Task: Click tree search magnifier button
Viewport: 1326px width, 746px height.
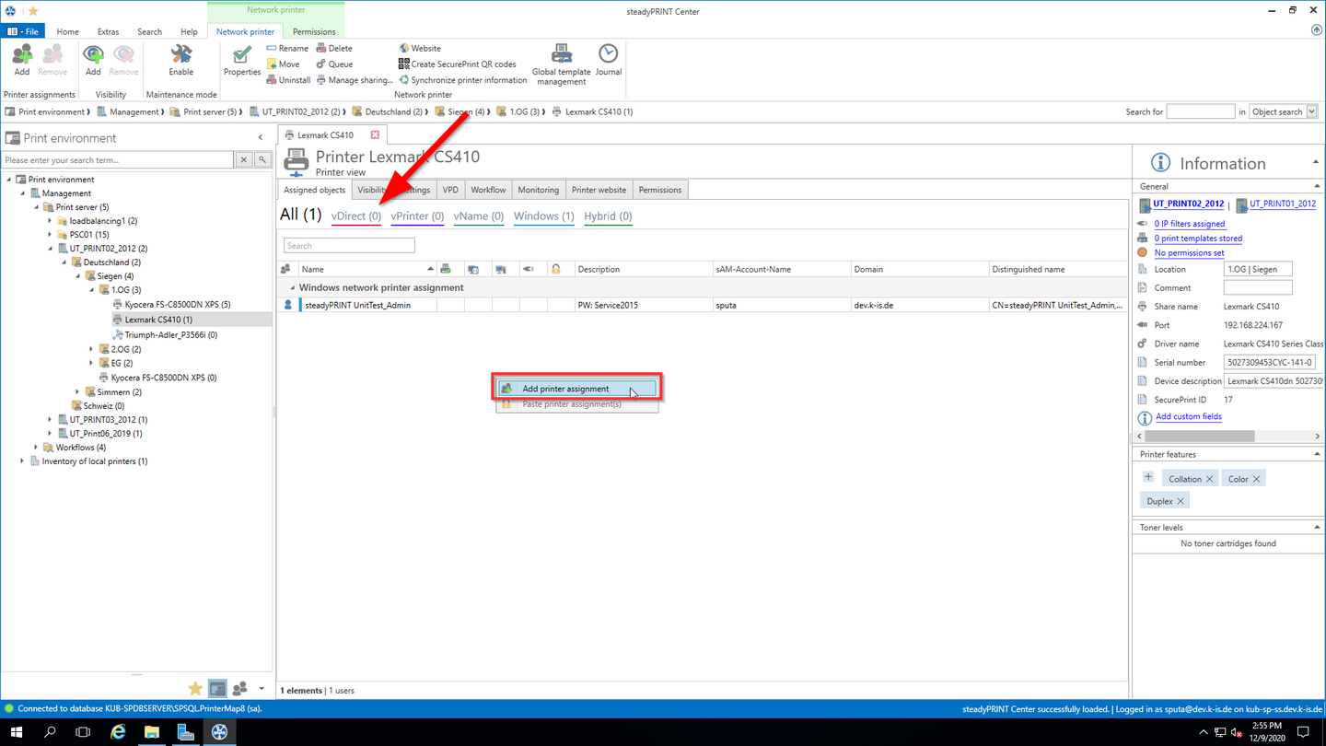Action: [262, 159]
